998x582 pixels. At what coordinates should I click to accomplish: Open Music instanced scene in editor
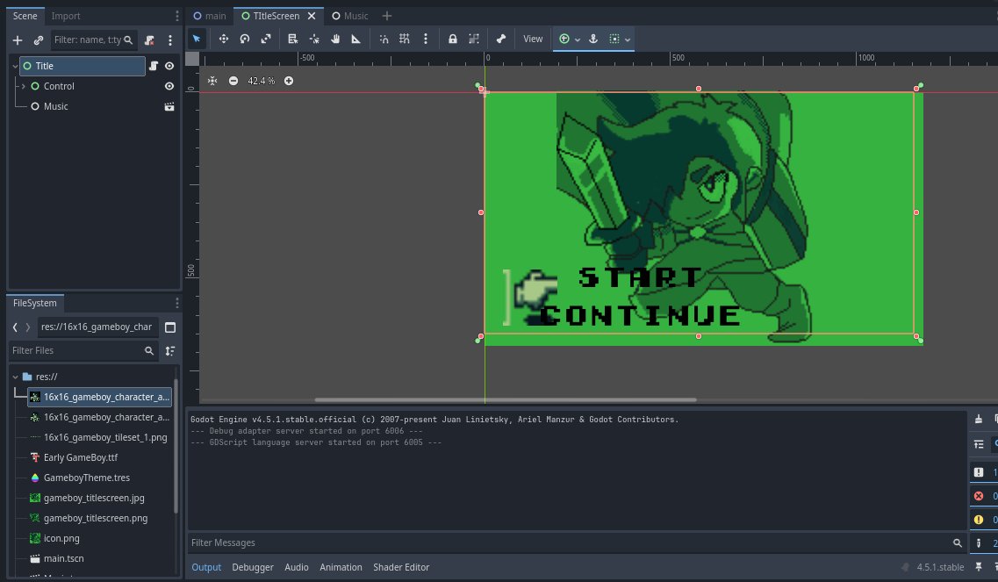(169, 106)
